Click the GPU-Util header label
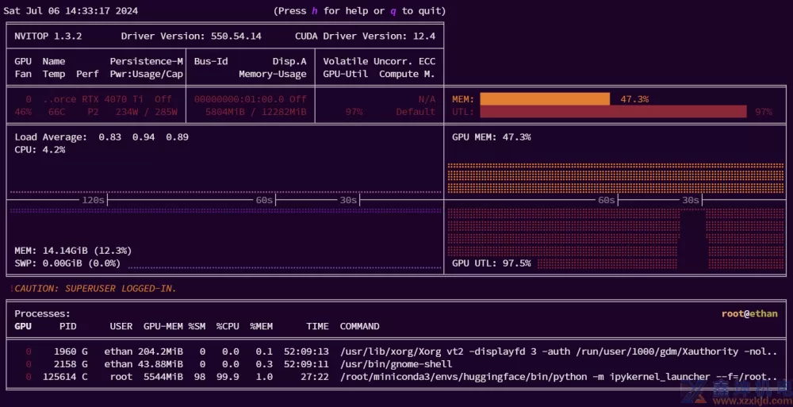This screenshot has width=793, height=407. 346,74
